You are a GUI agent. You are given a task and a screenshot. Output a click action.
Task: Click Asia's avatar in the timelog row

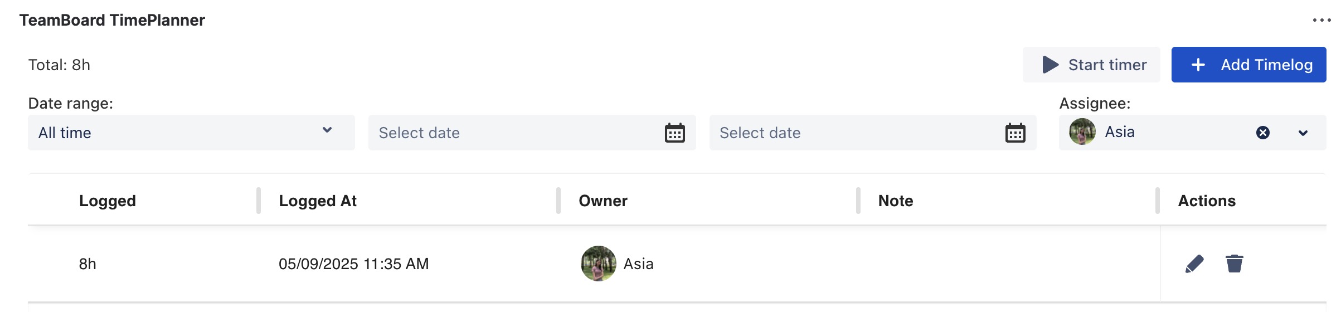click(x=599, y=264)
